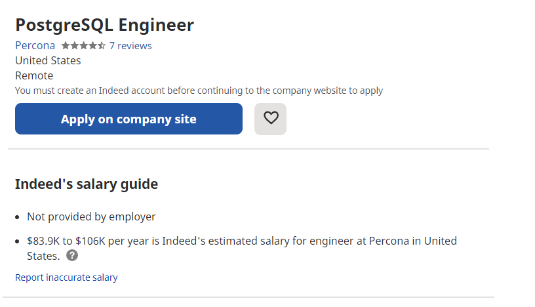Click the first star in Percona's rating
535x307 pixels.
click(x=66, y=45)
